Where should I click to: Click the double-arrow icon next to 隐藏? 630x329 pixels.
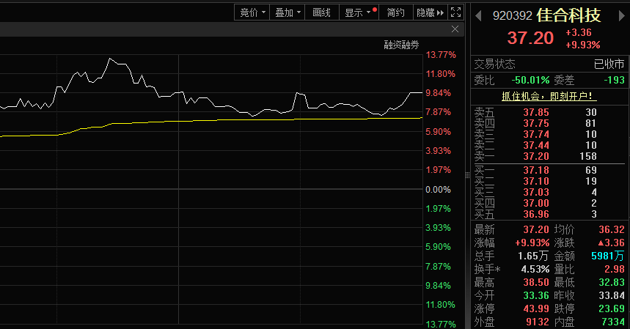pos(440,12)
